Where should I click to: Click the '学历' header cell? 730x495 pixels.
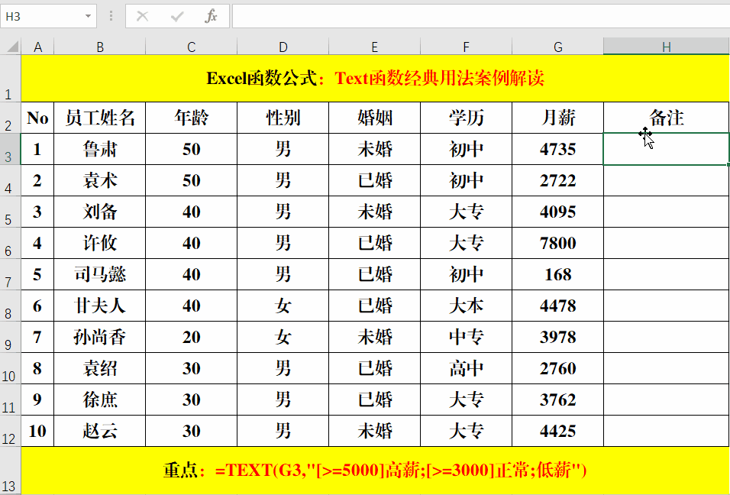pyautogui.click(x=466, y=118)
